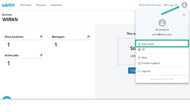
Task: Go to the Summary tab
Action: pyautogui.click(x=26, y=5)
